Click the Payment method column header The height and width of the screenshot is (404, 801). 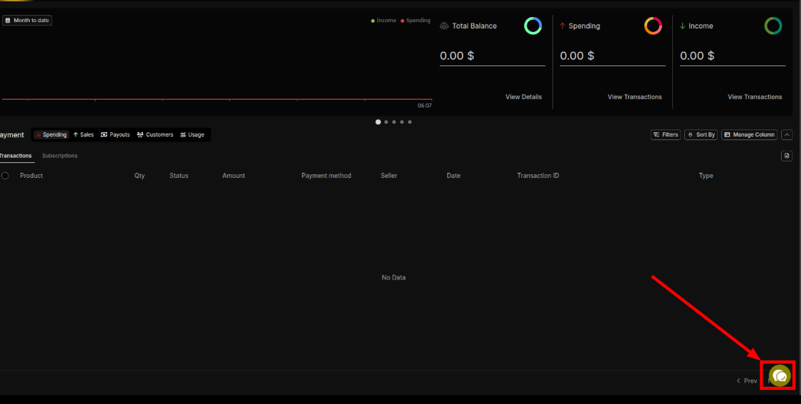coord(326,176)
